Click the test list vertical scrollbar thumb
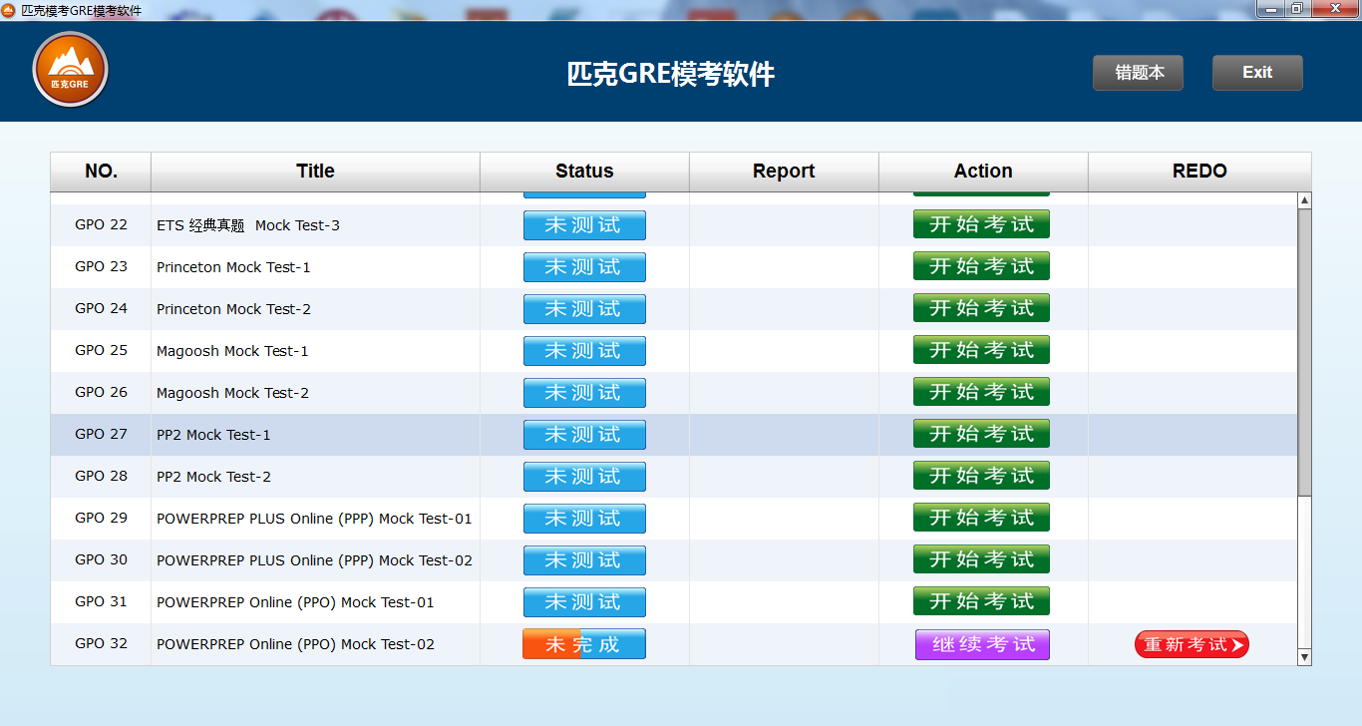The width and height of the screenshot is (1362, 726). 1304,353
